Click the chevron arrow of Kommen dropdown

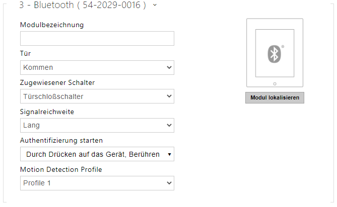coord(169,67)
